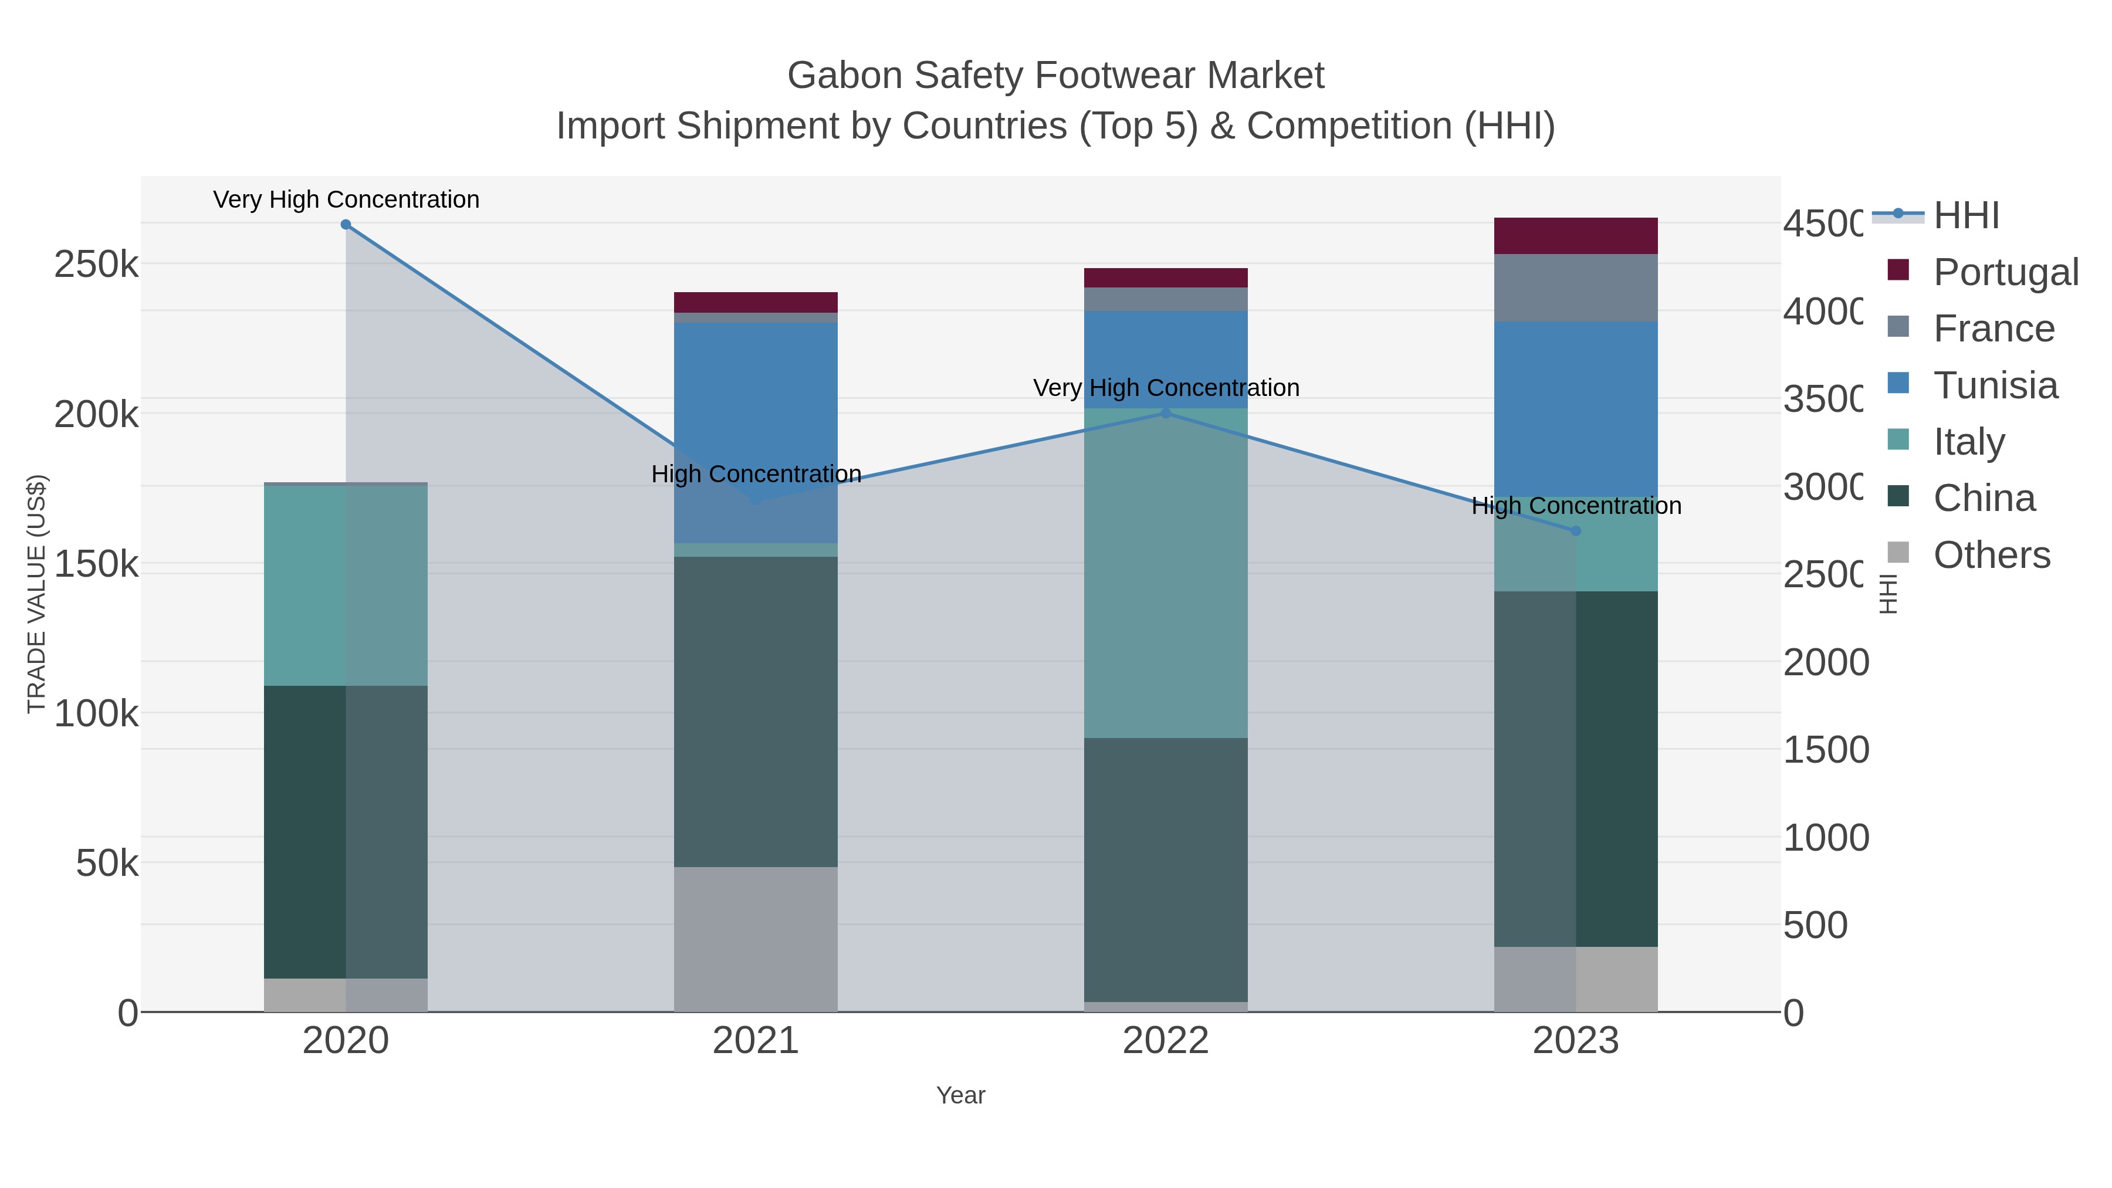The height and width of the screenshot is (1188, 2112).
Task: Click the 'Import Shipment by Countries' subtitle line
Action: [1056, 126]
